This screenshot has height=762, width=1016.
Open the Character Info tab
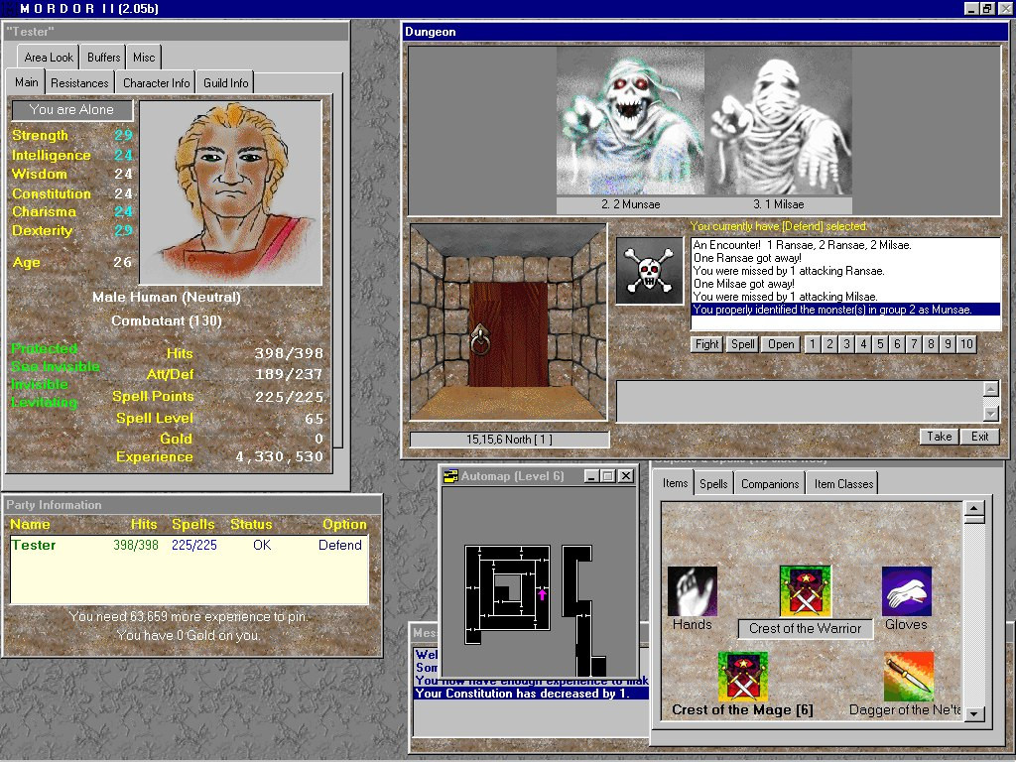pos(156,83)
